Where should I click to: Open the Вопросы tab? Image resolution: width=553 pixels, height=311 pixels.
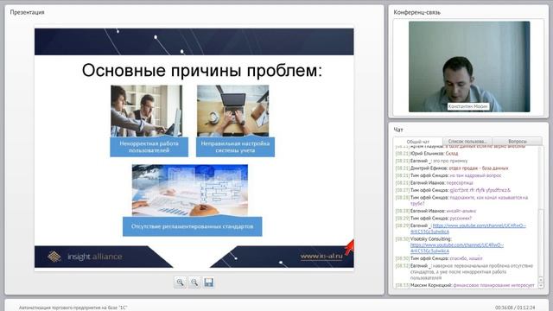(518, 142)
